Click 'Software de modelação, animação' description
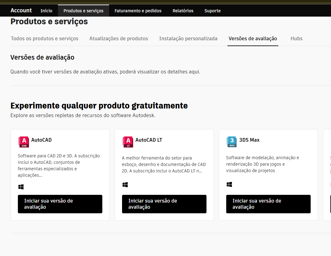The height and width of the screenshot is (256, 331). pos(262,164)
